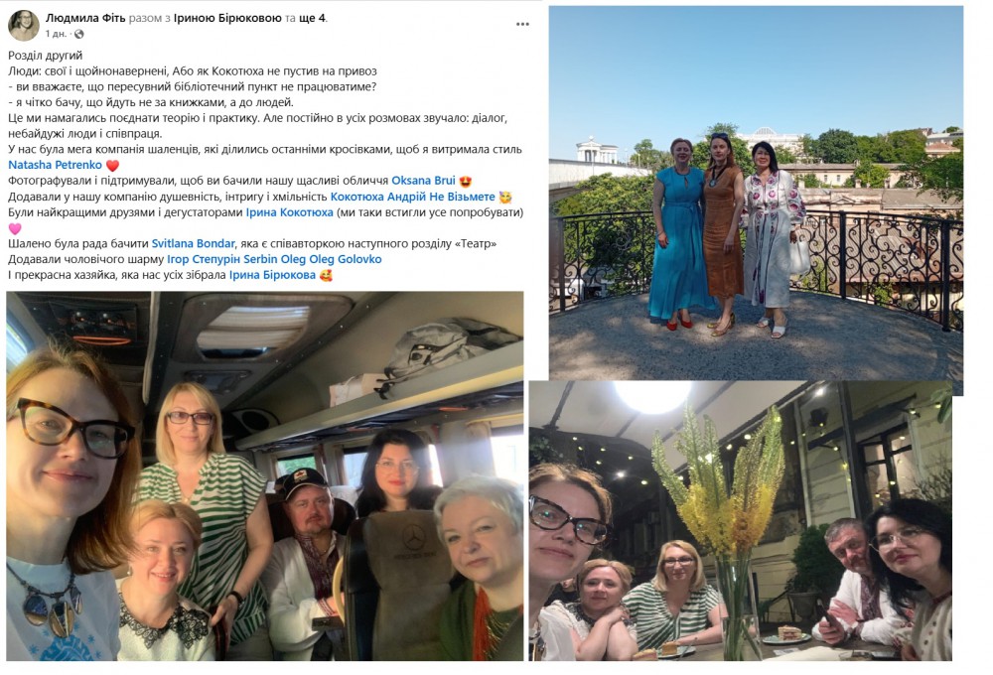Open Ірина Бірюкова mention at post end
Image resolution: width=993 pixels, height=675 pixels.
272,275
